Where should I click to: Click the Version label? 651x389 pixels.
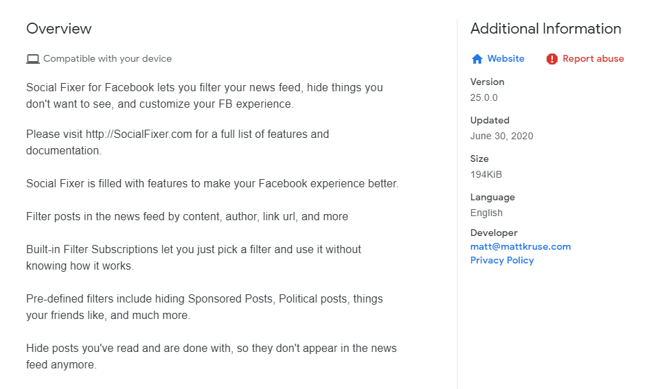[487, 82]
